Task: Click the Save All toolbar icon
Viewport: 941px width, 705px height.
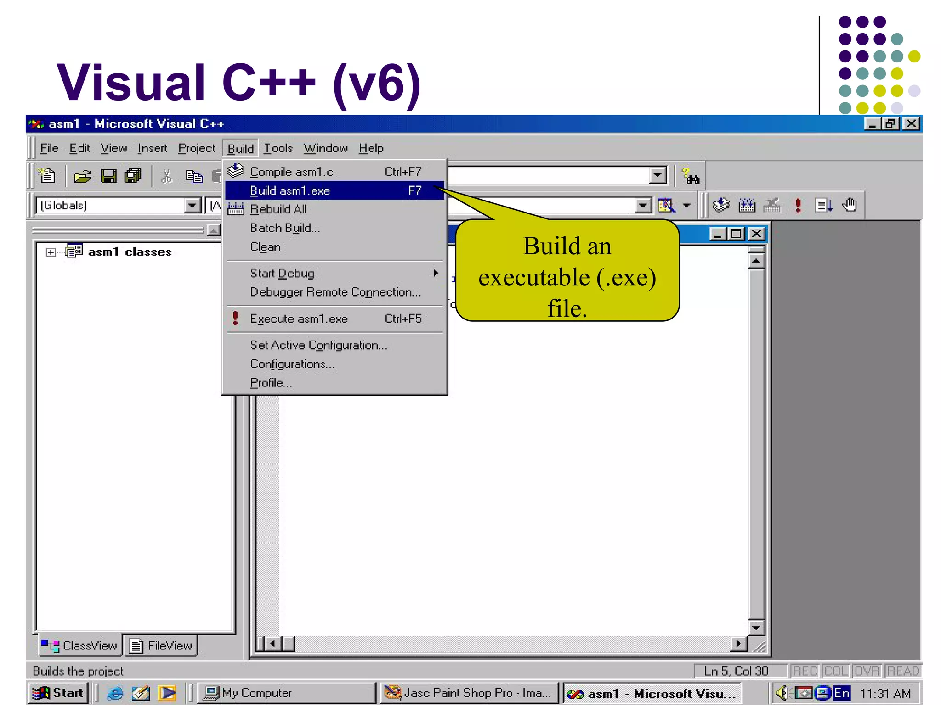Action: tap(133, 176)
